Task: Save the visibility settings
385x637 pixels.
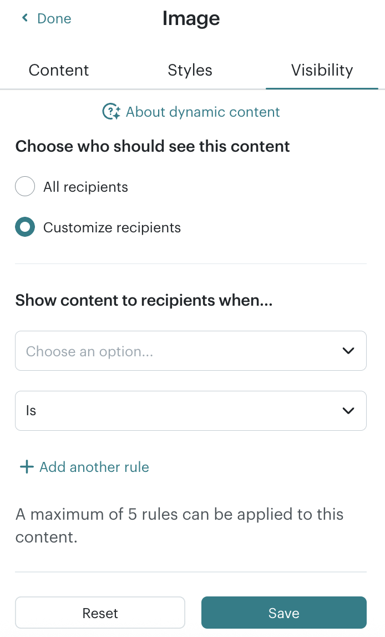Action: click(284, 613)
